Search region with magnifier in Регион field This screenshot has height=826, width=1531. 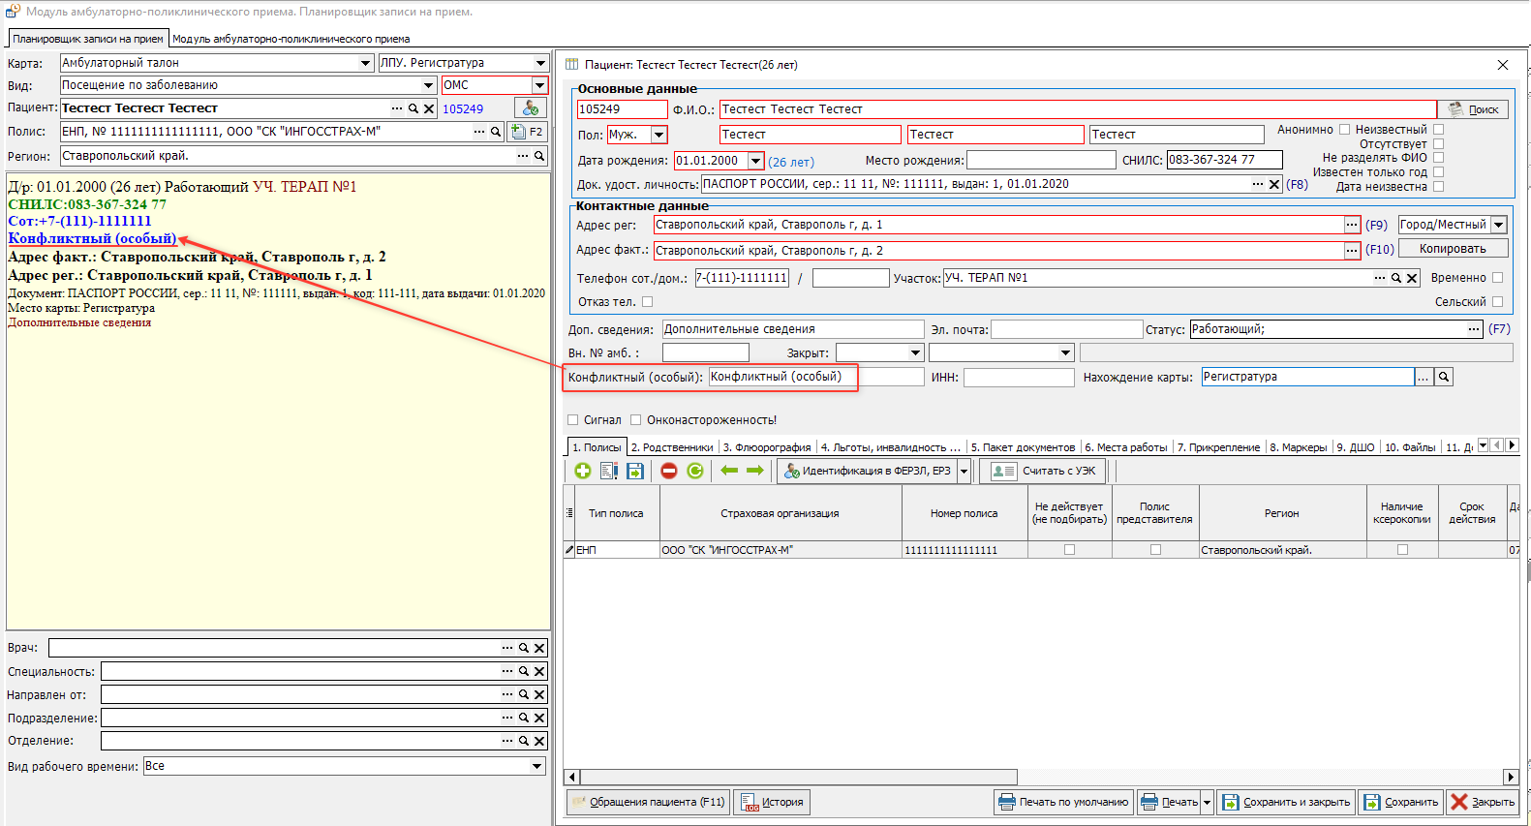click(539, 156)
